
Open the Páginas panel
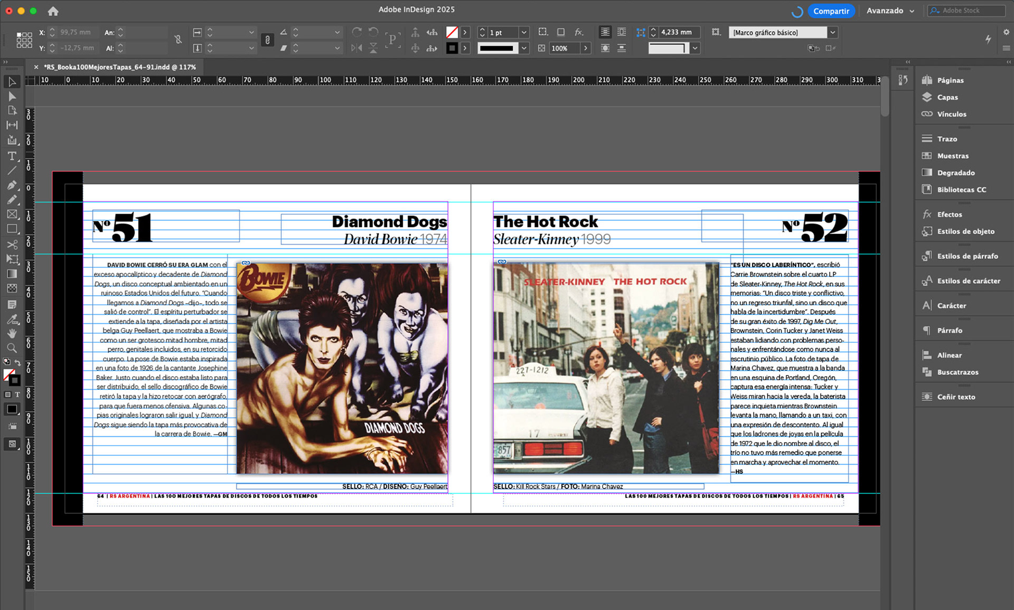pos(950,80)
